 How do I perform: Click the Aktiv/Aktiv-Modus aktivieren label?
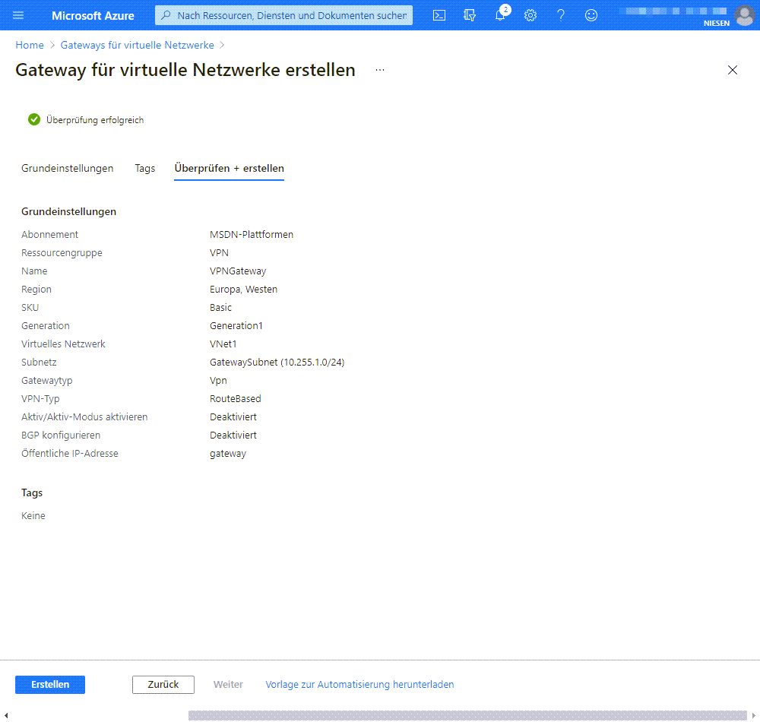coord(84,417)
